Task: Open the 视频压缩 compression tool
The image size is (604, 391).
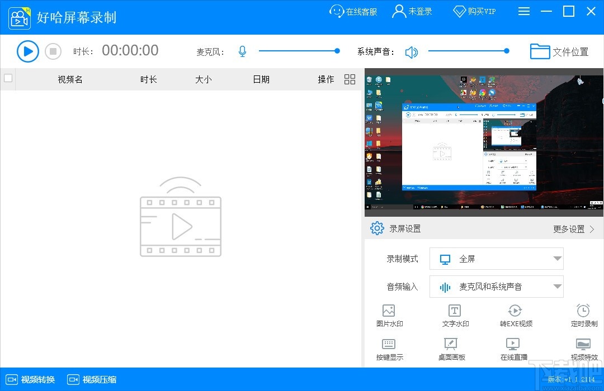Action: pos(91,379)
